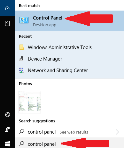Click the Best match heading
Image resolution: width=124 pixels, height=148 pixels.
point(29,5)
